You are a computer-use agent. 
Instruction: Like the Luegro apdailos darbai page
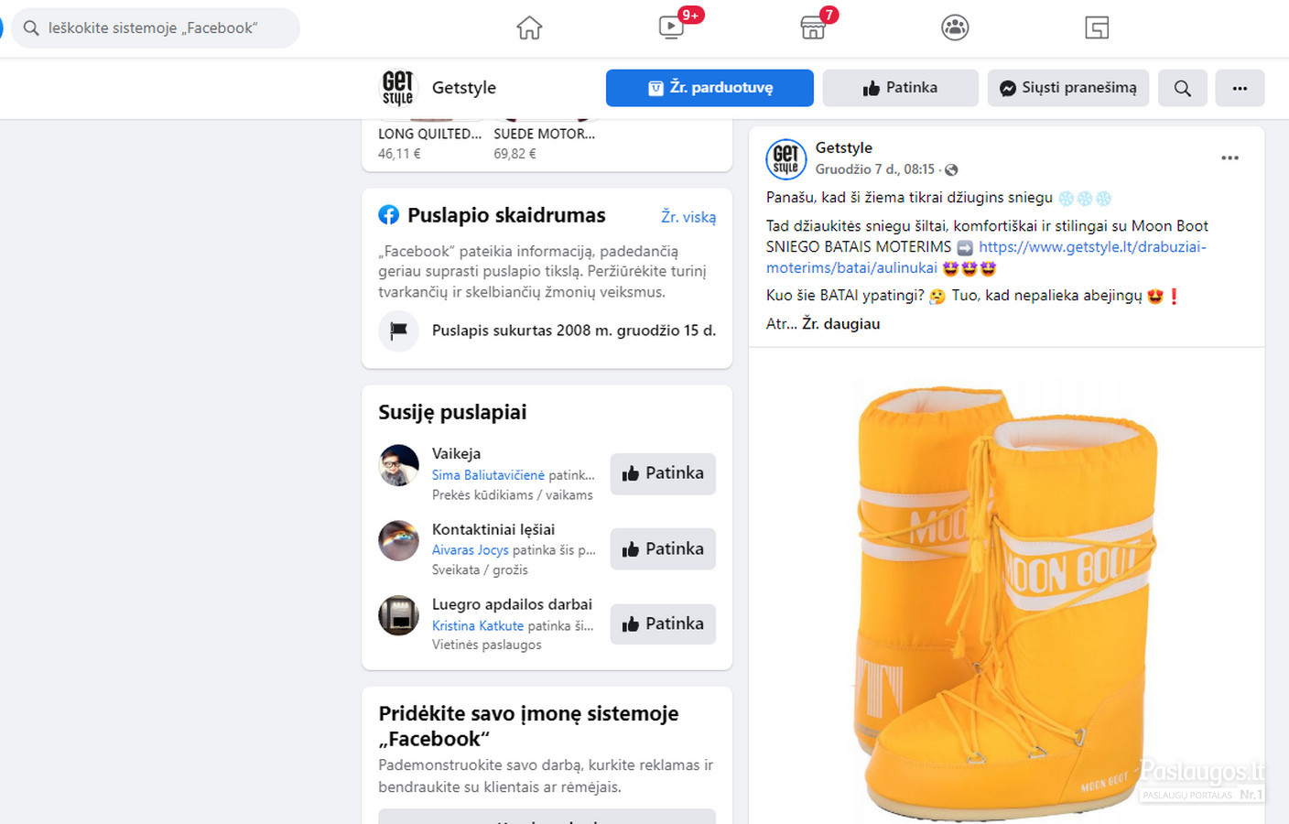click(663, 624)
